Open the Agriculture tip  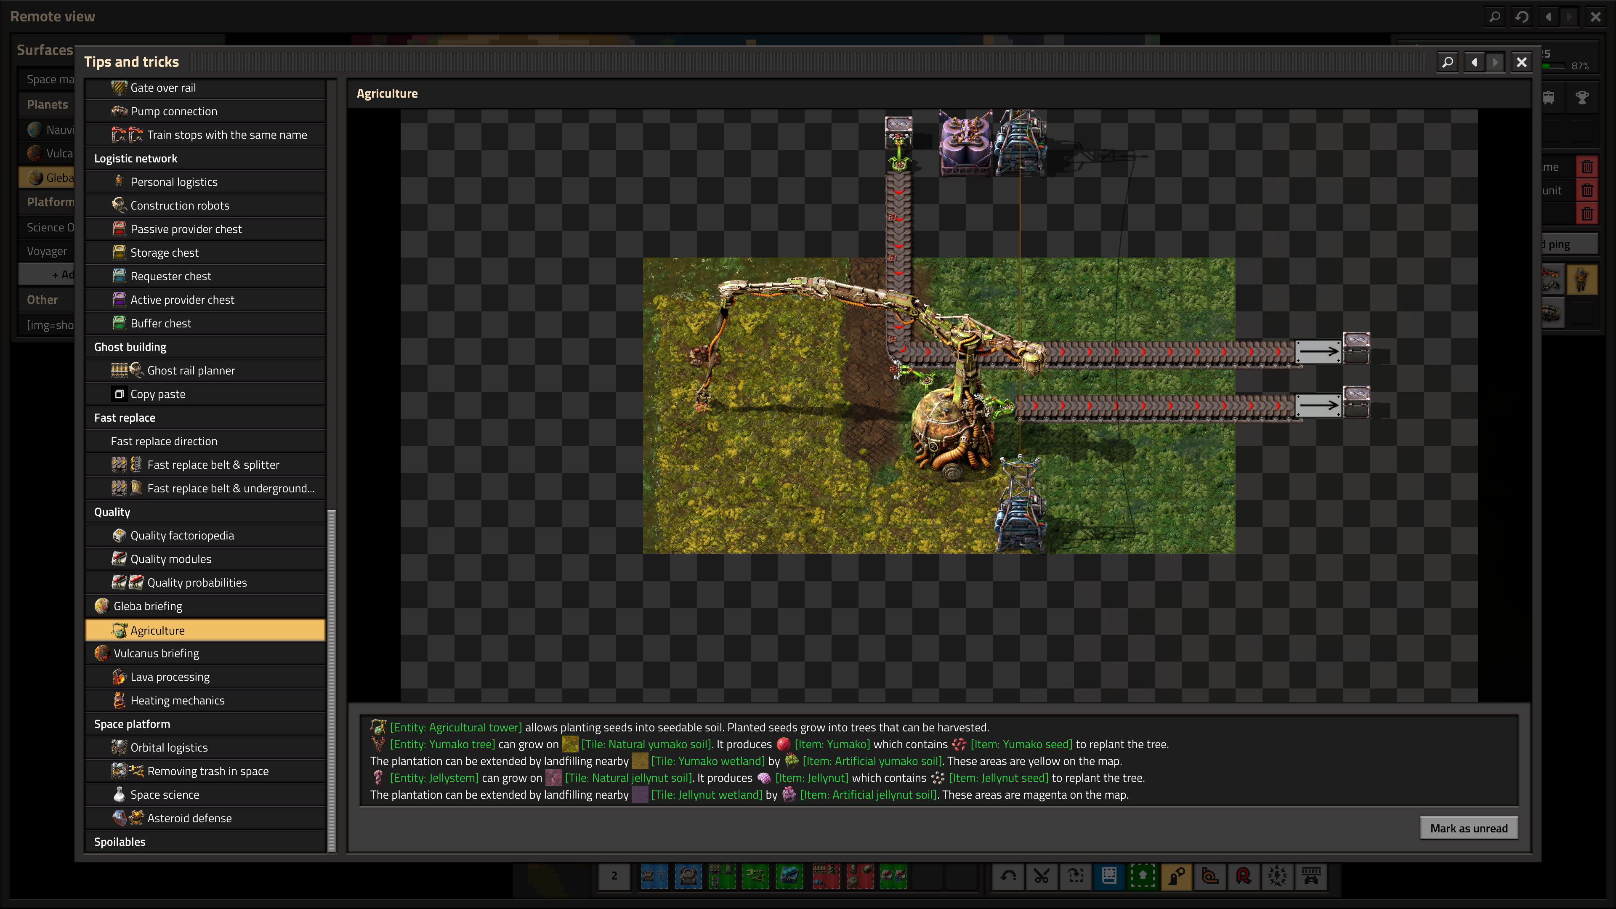205,630
